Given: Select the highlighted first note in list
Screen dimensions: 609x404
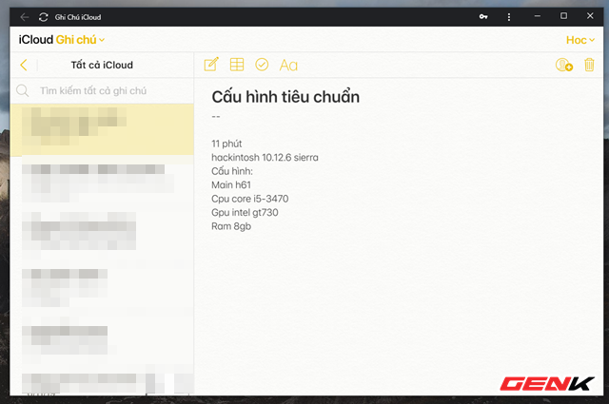Looking at the screenshot, I should [x=102, y=130].
